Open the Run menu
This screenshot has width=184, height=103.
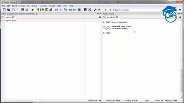[x=28, y=6]
